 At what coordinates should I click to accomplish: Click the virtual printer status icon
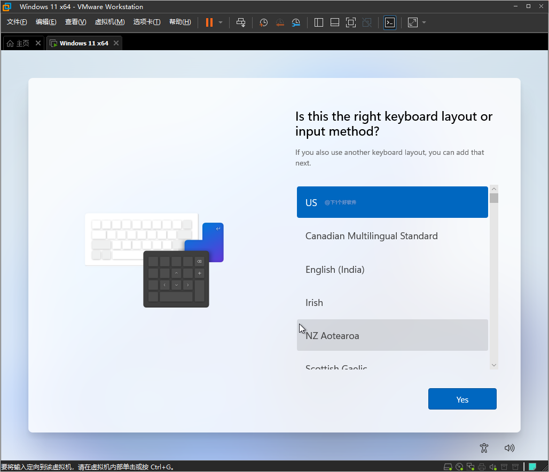tap(482, 467)
